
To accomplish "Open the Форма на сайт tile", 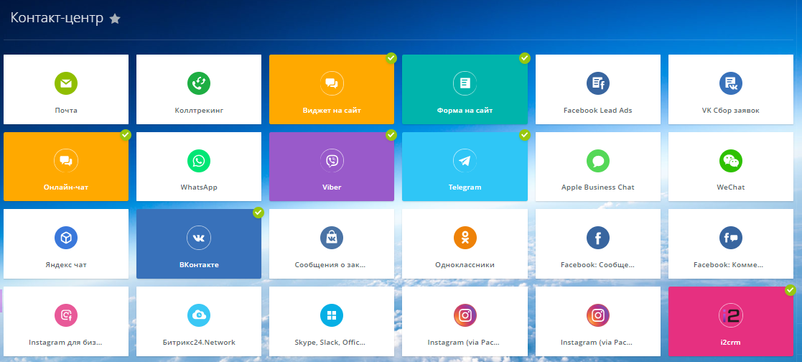I will (x=465, y=90).
